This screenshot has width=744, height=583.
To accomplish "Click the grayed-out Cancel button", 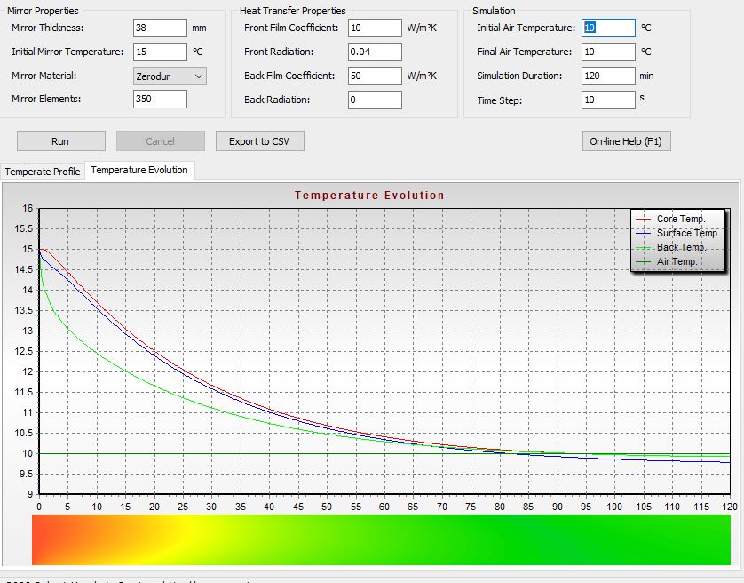I will (160, 141).
